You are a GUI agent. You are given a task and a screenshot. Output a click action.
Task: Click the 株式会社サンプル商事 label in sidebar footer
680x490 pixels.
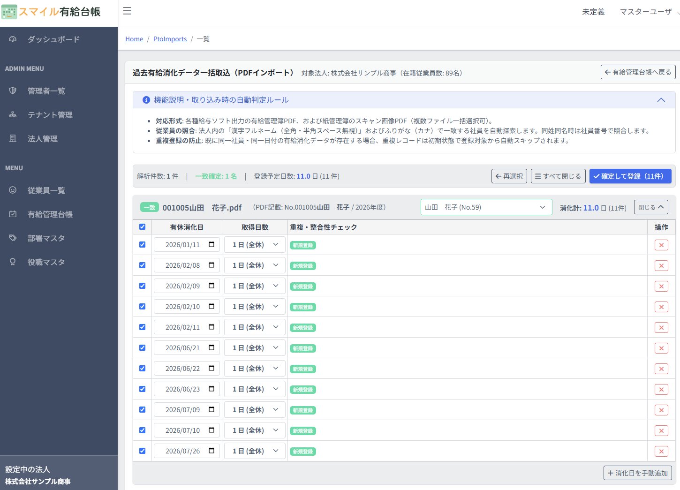click(38, 482)
